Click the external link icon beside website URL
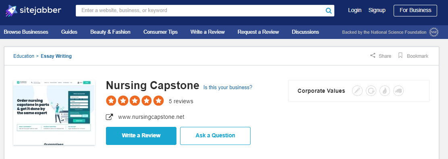 click(110, 117)
